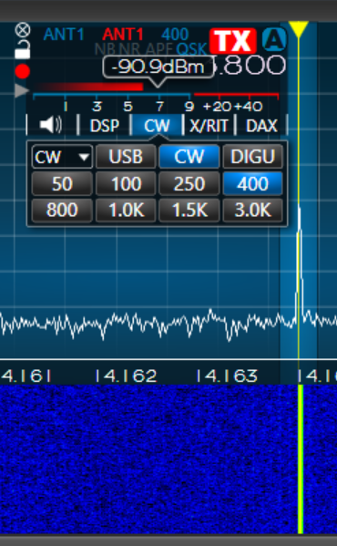Open the X/RIT tab
Screen dimensions: 337x546
click(x=209, y=126)
